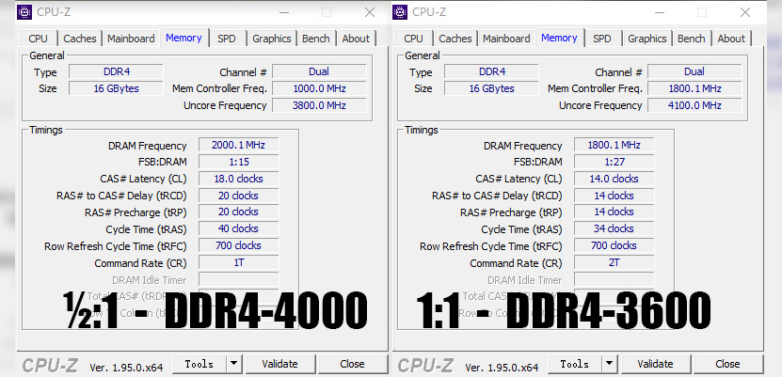Click CAS# Latency value 14.0 clocks
The width and height of the screenshot is (782, 377).
coord(614,179)
